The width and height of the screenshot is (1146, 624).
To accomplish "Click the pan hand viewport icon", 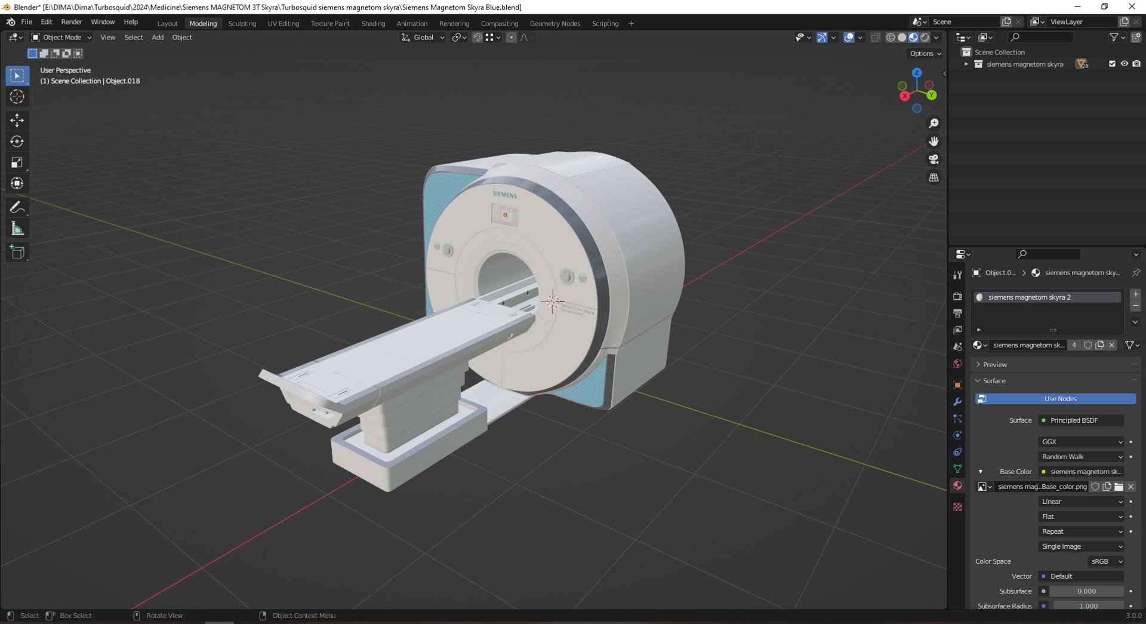I will coord(934,142).
